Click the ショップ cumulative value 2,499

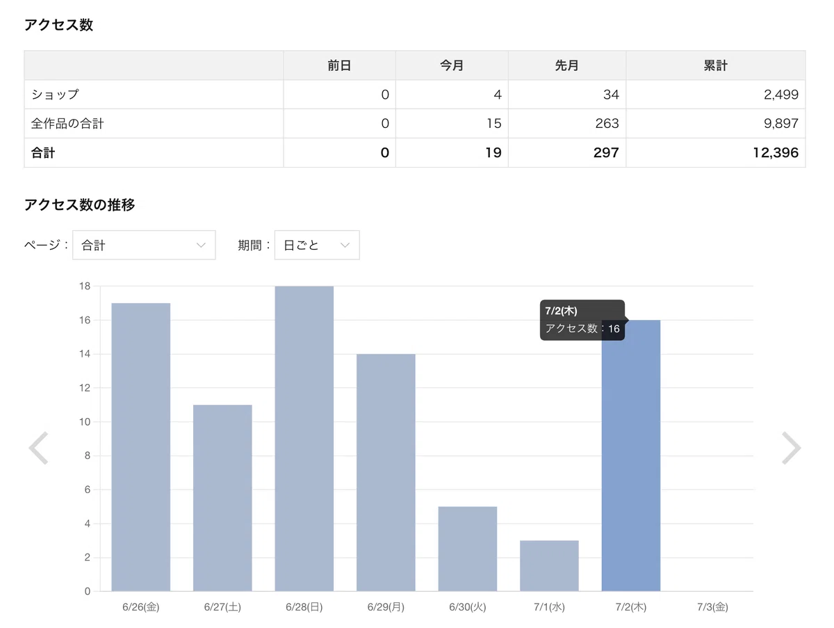pyautogui.click(x=780, y=95)
